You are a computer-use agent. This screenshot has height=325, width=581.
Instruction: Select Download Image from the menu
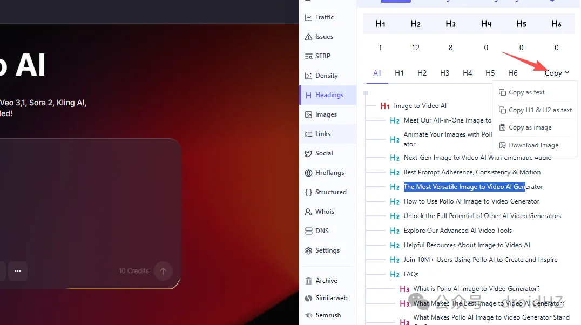point(533,145)
